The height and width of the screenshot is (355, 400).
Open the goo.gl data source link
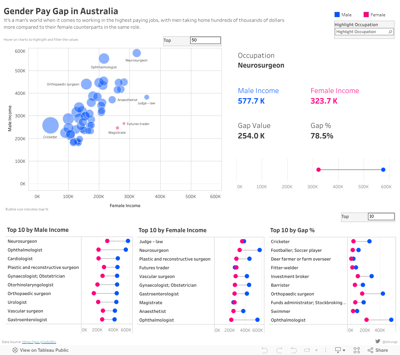(39, 342)
